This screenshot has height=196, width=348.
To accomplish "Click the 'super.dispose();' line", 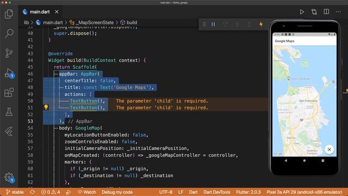I will (75, 33).
